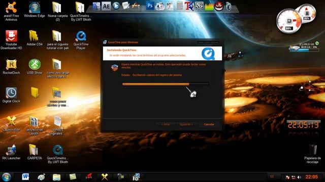Open the USB Show desktop icon
This screenshot has width=325, height=182.
click(x=35, y=67)
